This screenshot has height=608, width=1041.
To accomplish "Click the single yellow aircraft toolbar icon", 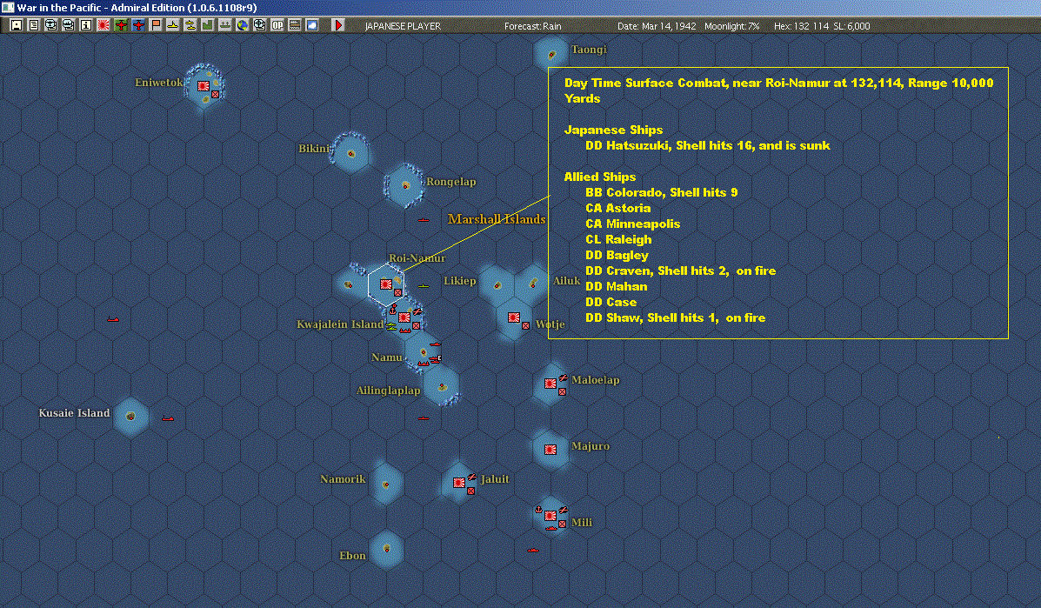I will (172, 25).
